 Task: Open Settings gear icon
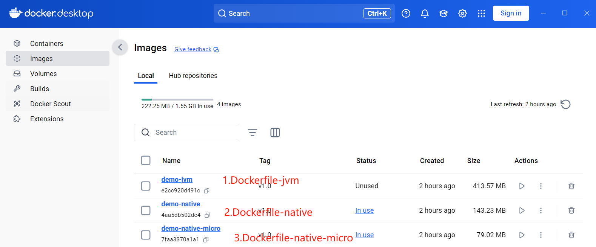click(462, 14)
